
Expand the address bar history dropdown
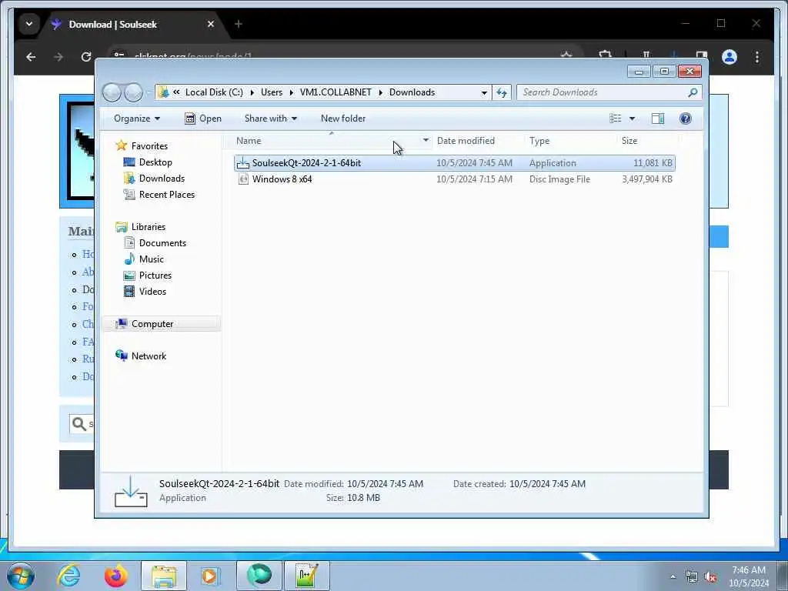(x=484, y=92)
